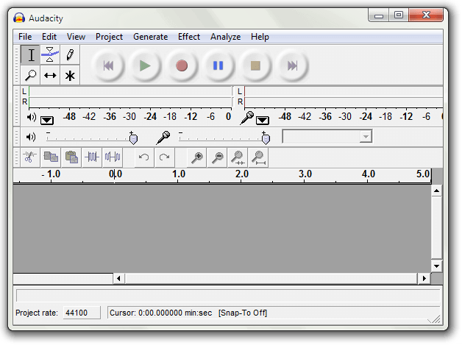Open the input meter dropdown arrow
The image size is (462, 345).
click(x=262, y=120)
